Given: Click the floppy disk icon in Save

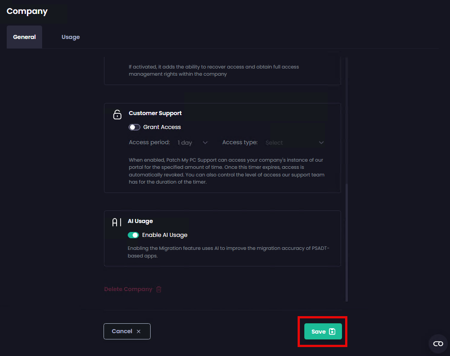Looking at the screenshot, I should click(x=332, y=331).
